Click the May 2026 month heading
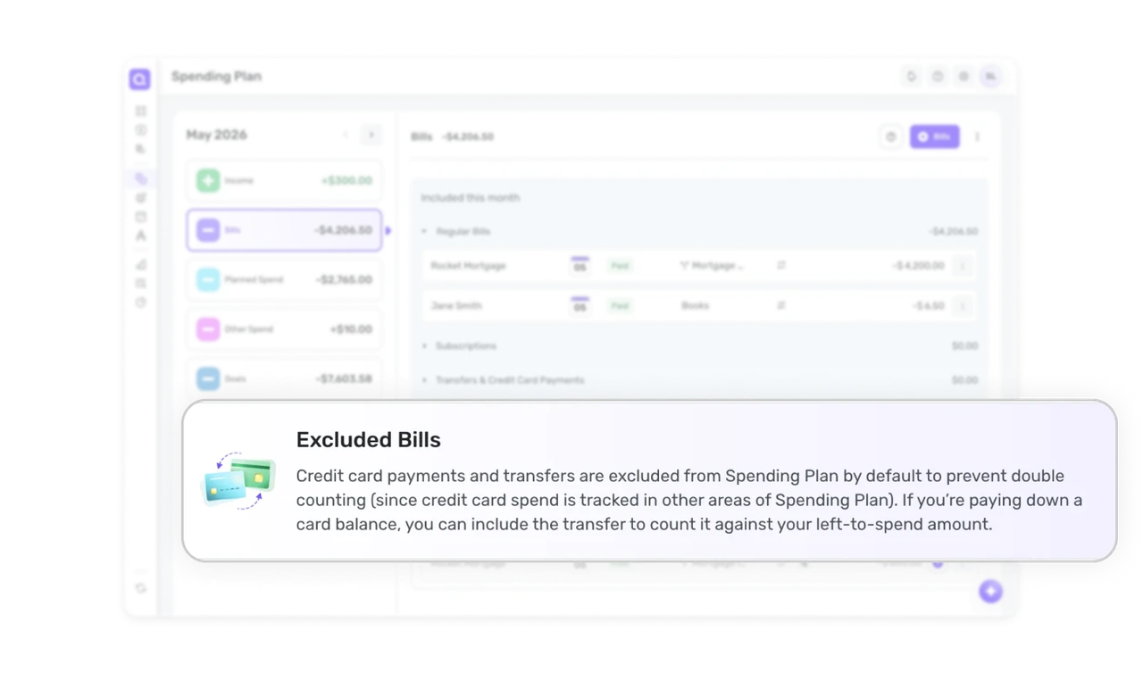The height and width of the screenshot is (673, 1143). 216,135
